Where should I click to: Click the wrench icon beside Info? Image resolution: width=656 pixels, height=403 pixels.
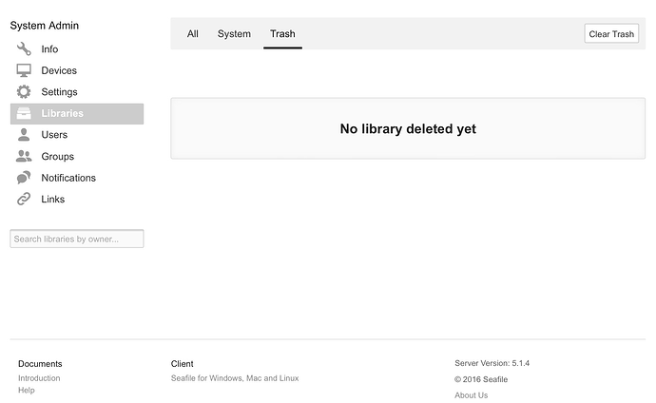pos(24,49)
